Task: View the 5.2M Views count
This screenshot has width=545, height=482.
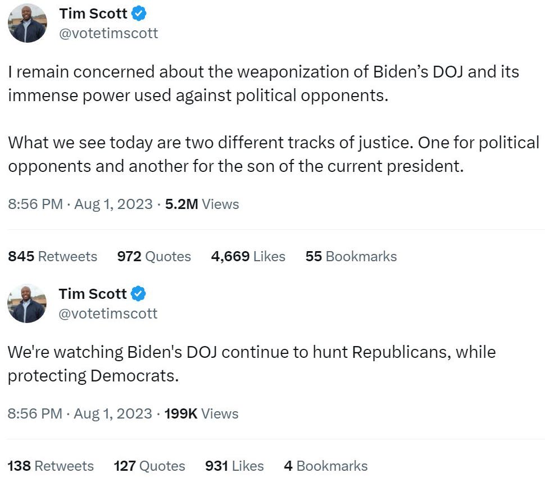Action: click(202, 204)
